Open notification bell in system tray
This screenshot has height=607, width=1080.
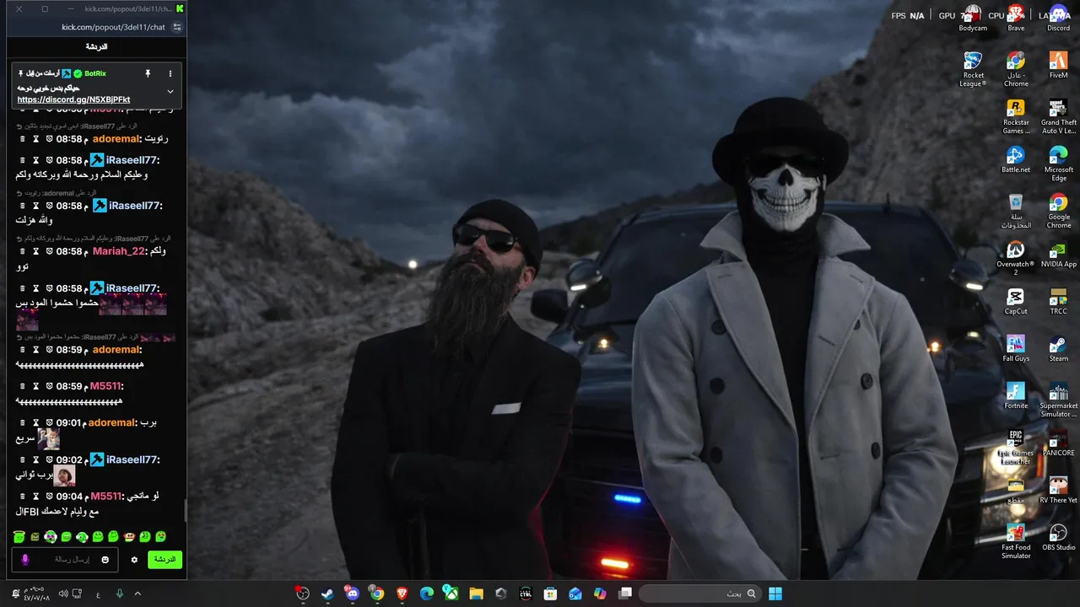click(x=15, y=594)
